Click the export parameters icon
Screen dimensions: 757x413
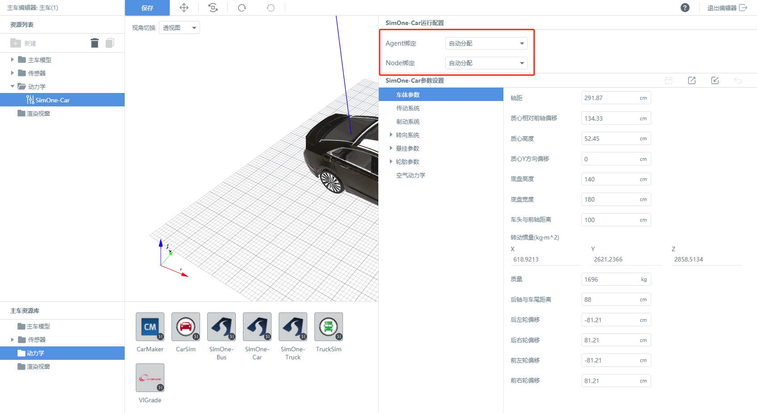[x=692, y=80]
